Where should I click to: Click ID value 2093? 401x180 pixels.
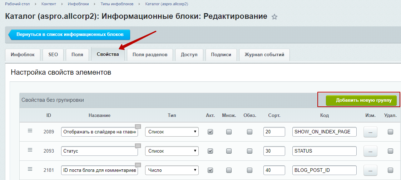[49, 151]
